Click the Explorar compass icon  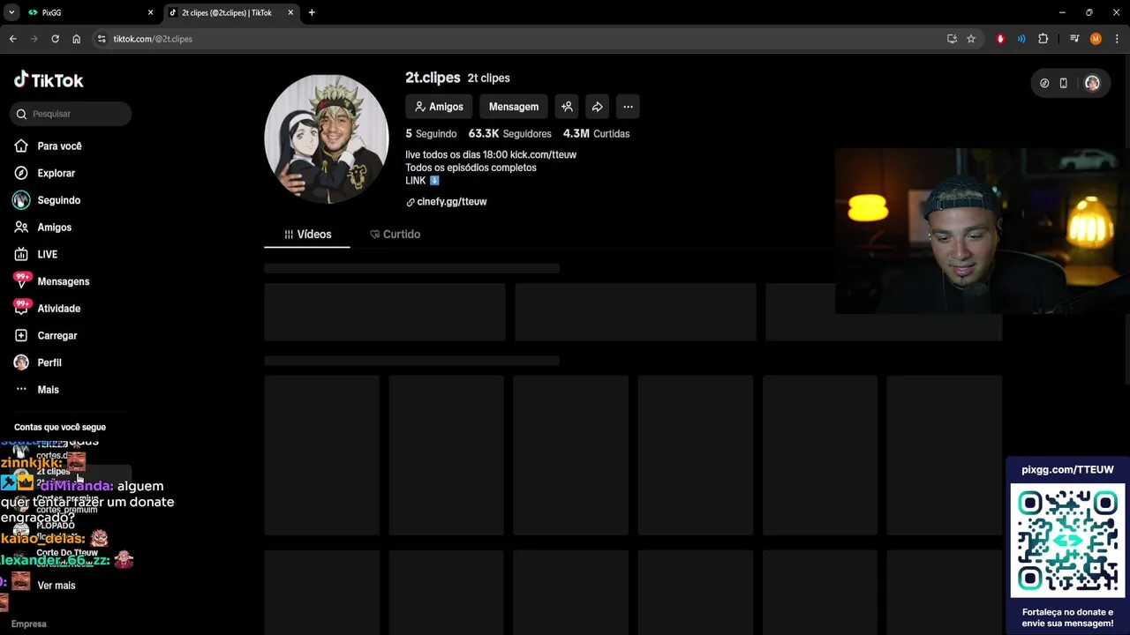pos(21,174)
